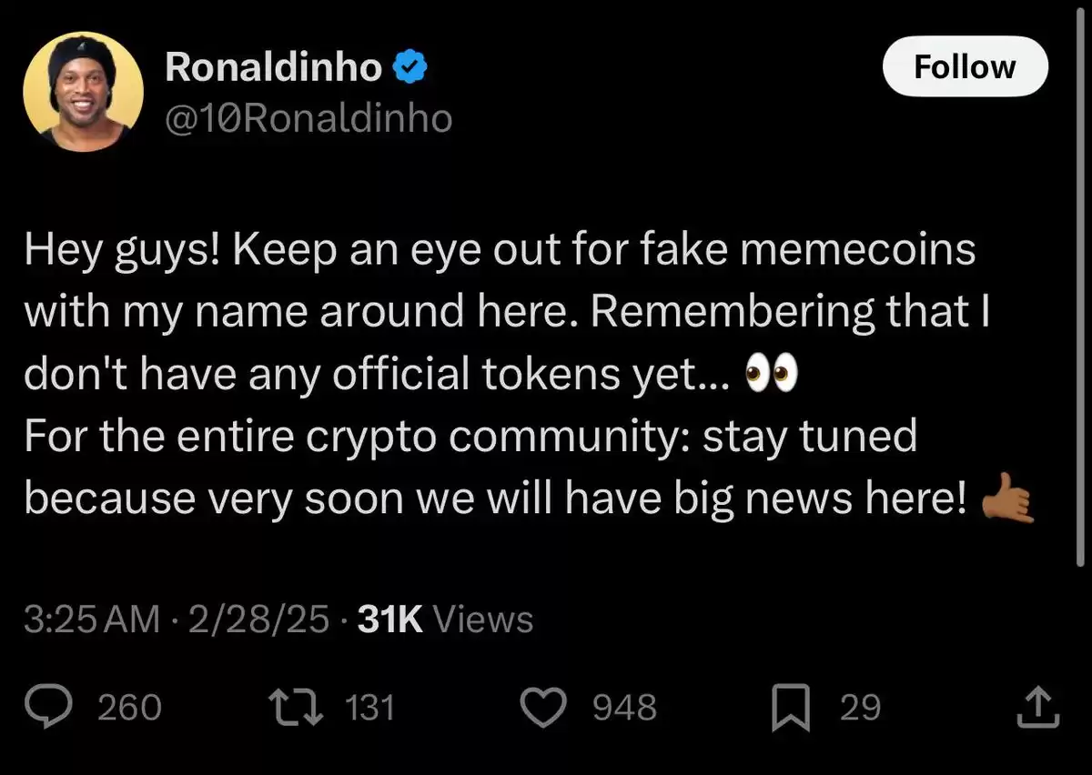Click the 3:25 AM timestamp
The width and height of the screenshot is (1092, 775).
[x=90, y=619]
